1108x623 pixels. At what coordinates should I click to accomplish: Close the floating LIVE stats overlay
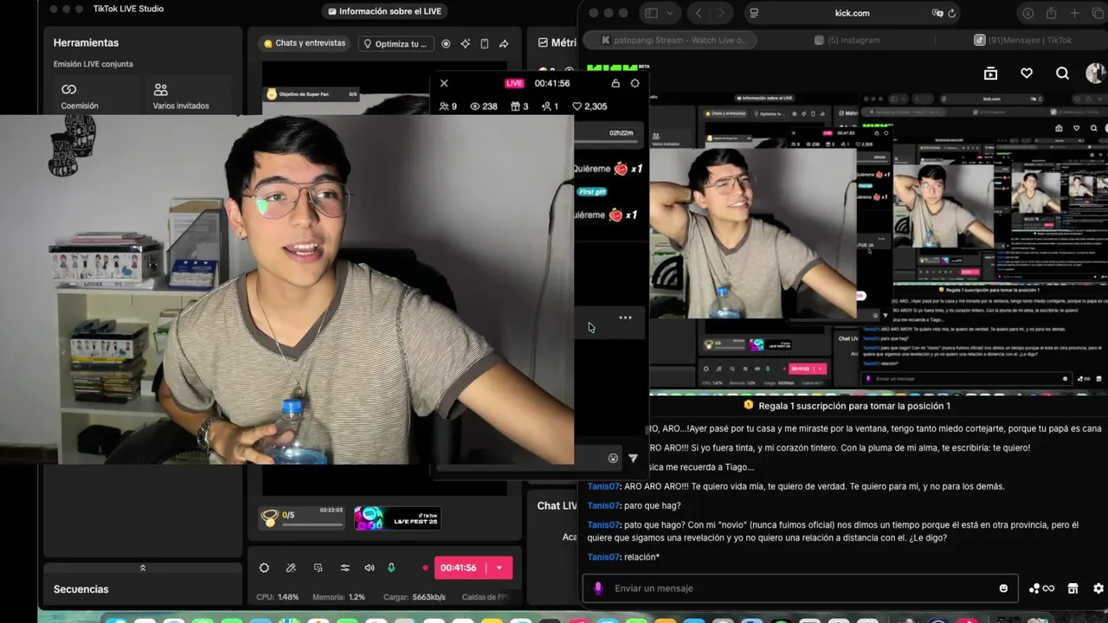444,83
